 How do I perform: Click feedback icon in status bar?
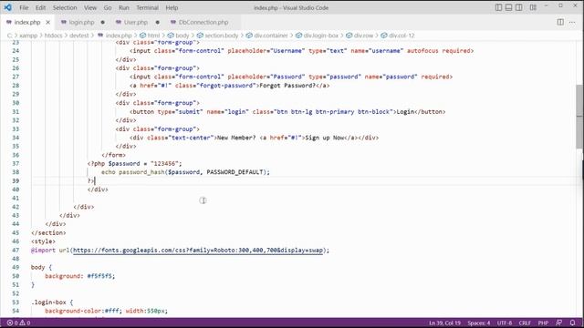coord(558,323)
